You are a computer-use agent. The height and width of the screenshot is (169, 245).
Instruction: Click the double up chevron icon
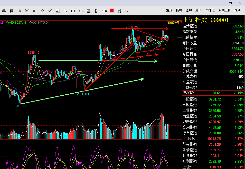[x=42, y=11]
